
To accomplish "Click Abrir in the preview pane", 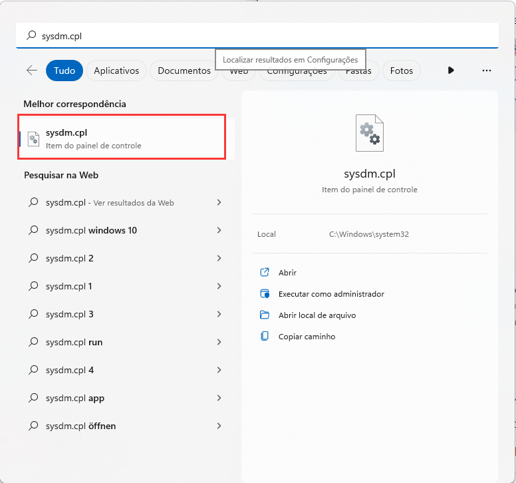I will click(x=287, y=273).
